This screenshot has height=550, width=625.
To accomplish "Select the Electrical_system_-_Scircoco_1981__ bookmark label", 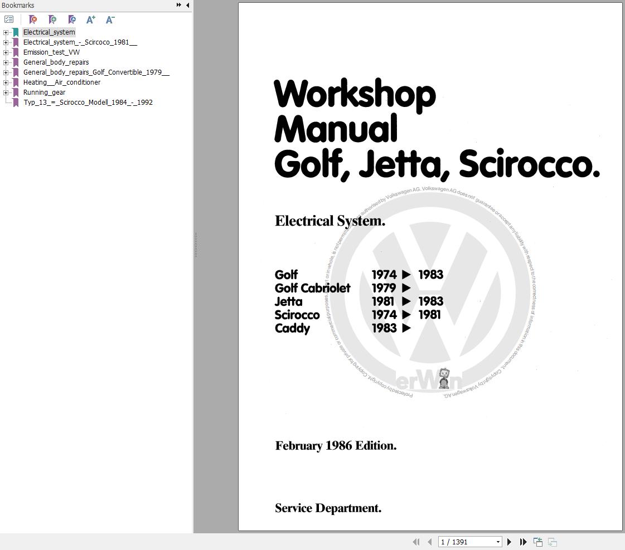I will [x=80, y=42].
